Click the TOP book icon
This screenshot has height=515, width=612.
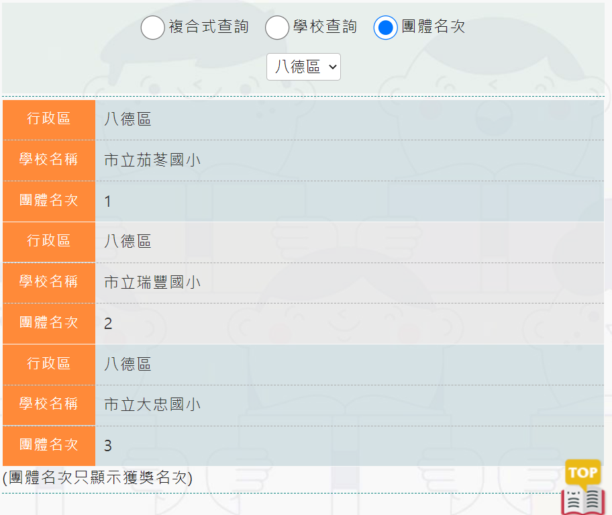pos(582,487)
